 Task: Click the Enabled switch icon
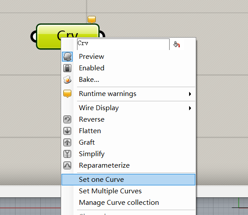point(67,68)
